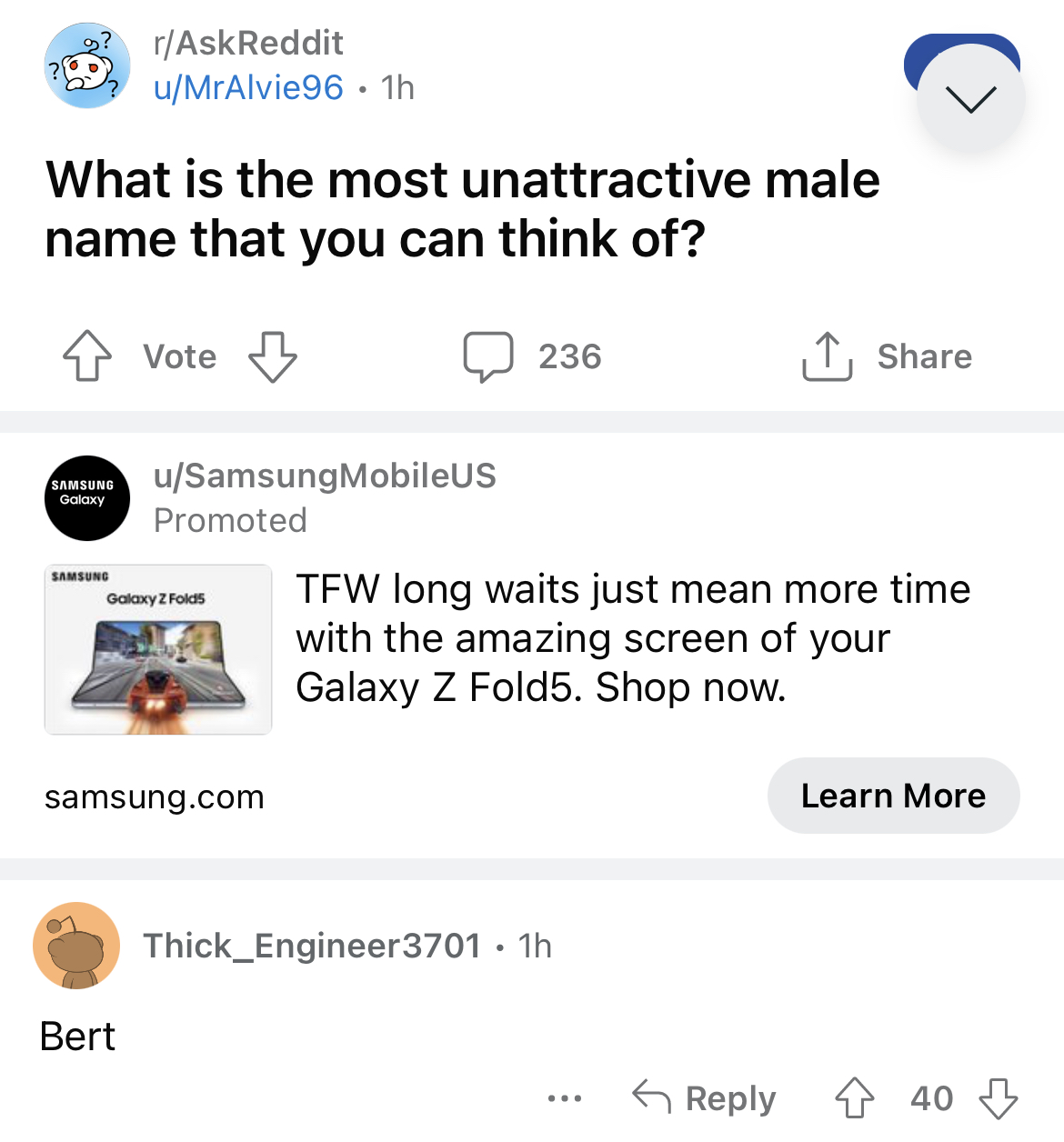Click the Galaxy Z Fold5 ad headline text

[633, 638]
